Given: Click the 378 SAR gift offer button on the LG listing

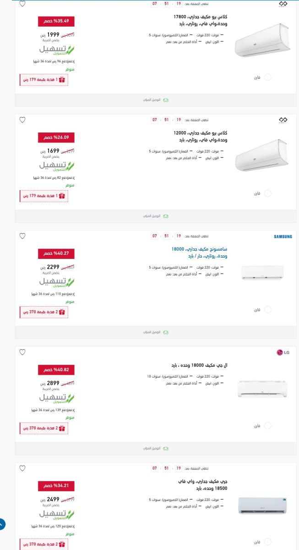Looking at the screenshot, I should pyautogui.click(x=43, y=429).
